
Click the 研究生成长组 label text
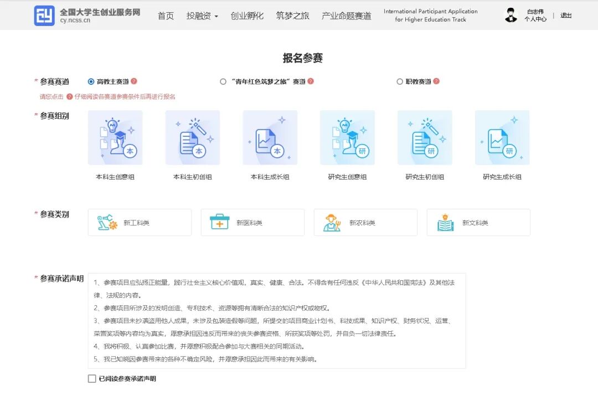click(502, 177)
